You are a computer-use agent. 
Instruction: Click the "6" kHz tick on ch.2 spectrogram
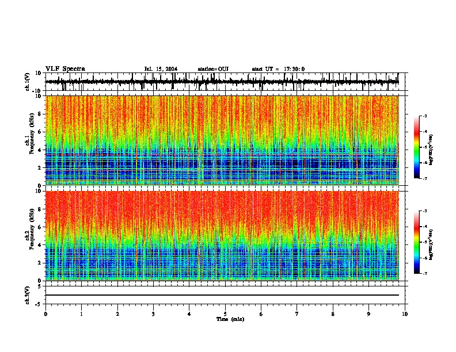click(40, 227)
